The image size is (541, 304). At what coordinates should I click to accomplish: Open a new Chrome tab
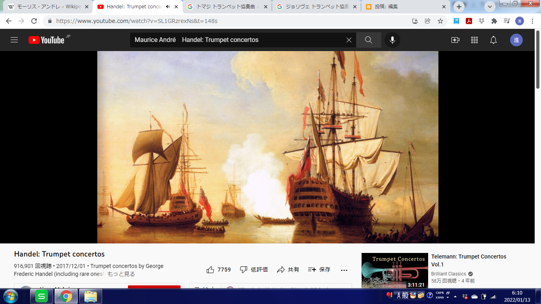[459, 7]
